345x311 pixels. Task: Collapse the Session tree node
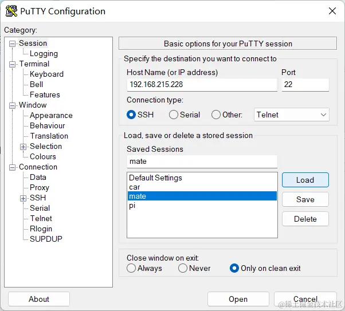[x=13, y=44]
